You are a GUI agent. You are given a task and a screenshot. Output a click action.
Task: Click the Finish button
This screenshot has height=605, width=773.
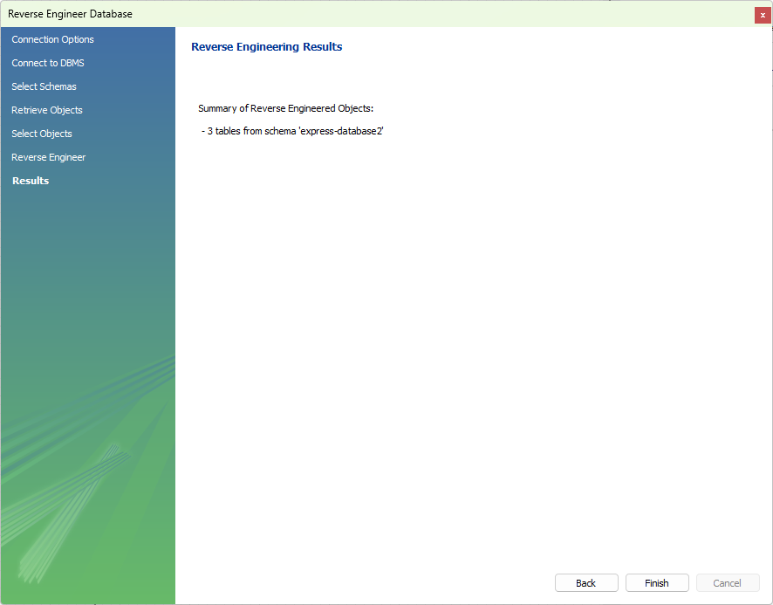[657, 583]
